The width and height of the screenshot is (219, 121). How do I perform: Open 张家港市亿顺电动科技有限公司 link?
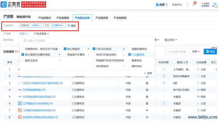point(40,117)
